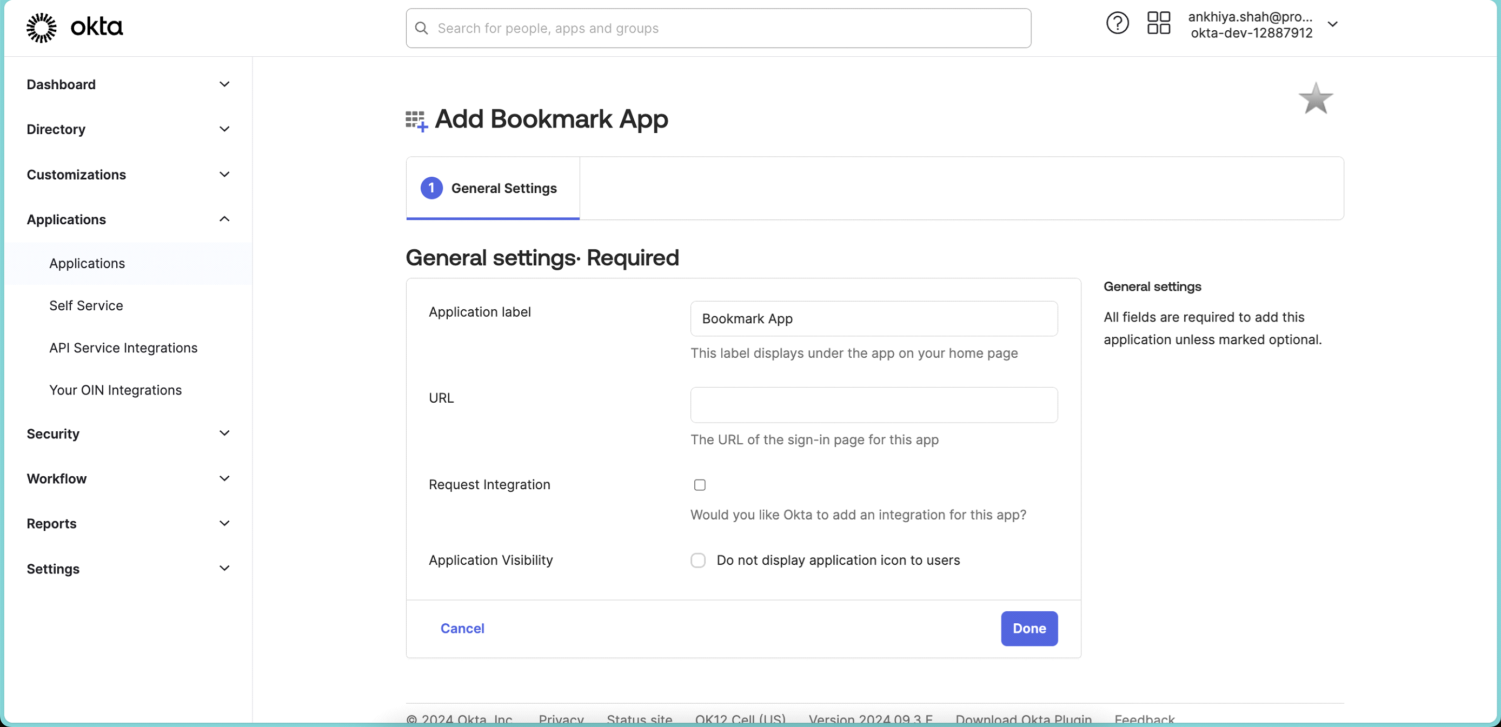Click the admin apps tile icon
Image resolution: width=1501 pixels, height=727 pixels.
click(1158, 23)
